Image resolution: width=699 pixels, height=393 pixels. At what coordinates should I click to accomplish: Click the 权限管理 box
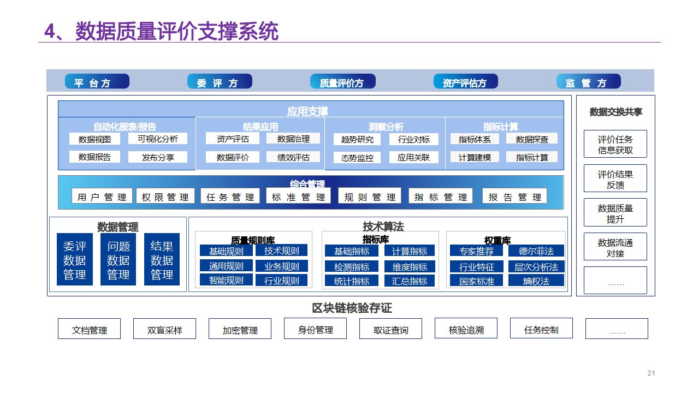[165, 196]
